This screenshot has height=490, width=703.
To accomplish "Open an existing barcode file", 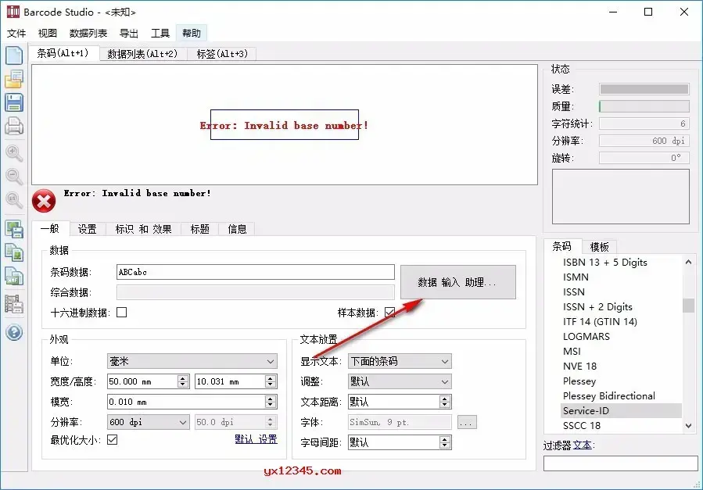I will point(14,79).
